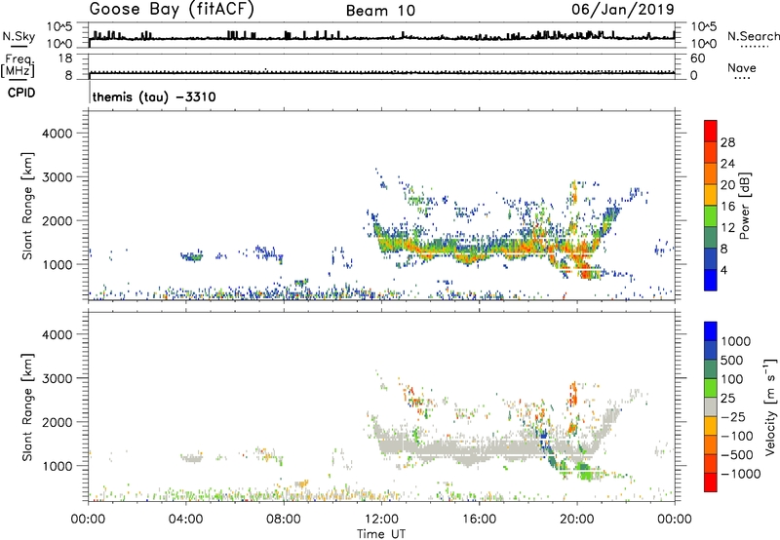Click the strong backscatter band near 16:00 in power panel
Viewport: 780px width, 540px height.
tap(479, 250)
